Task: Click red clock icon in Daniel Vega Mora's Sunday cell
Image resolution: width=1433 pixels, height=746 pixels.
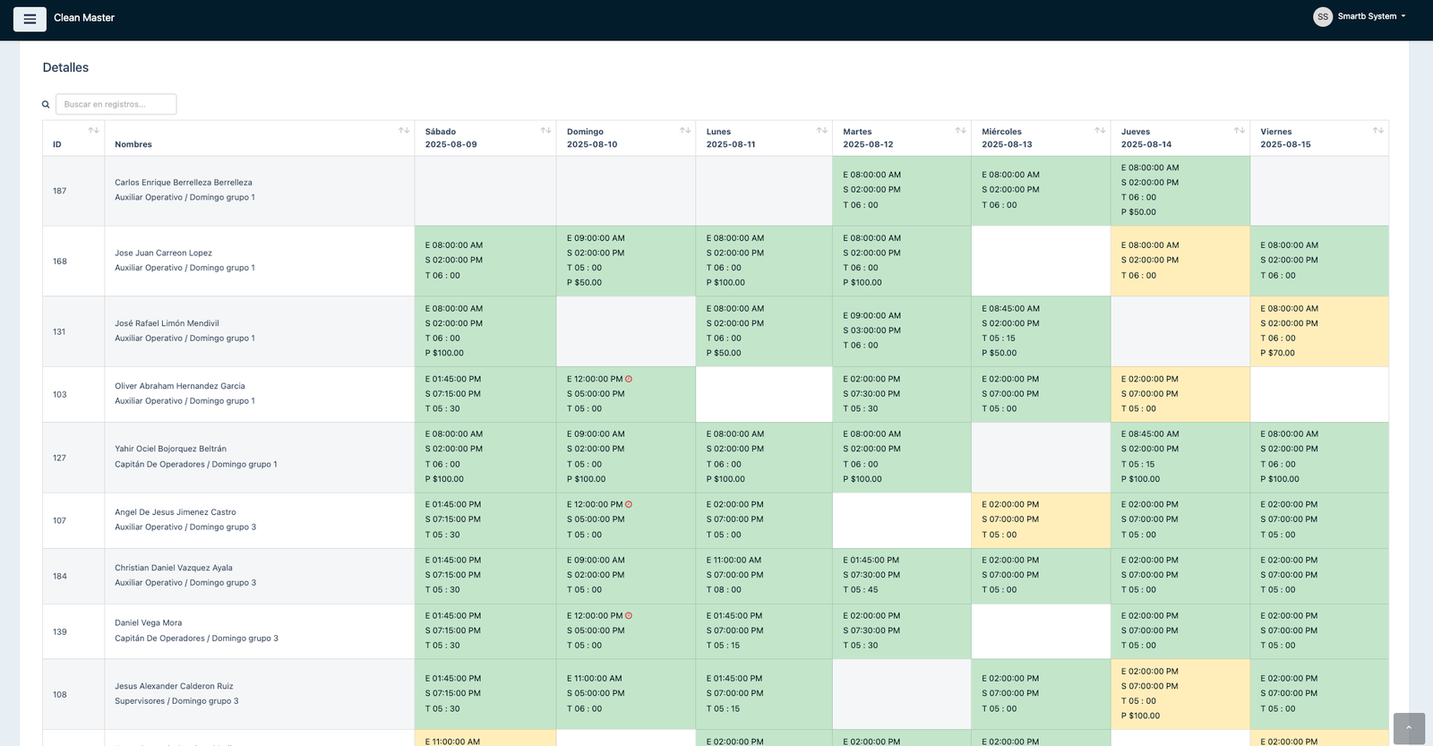Action: pyautogui.click(x=629, y=615)
